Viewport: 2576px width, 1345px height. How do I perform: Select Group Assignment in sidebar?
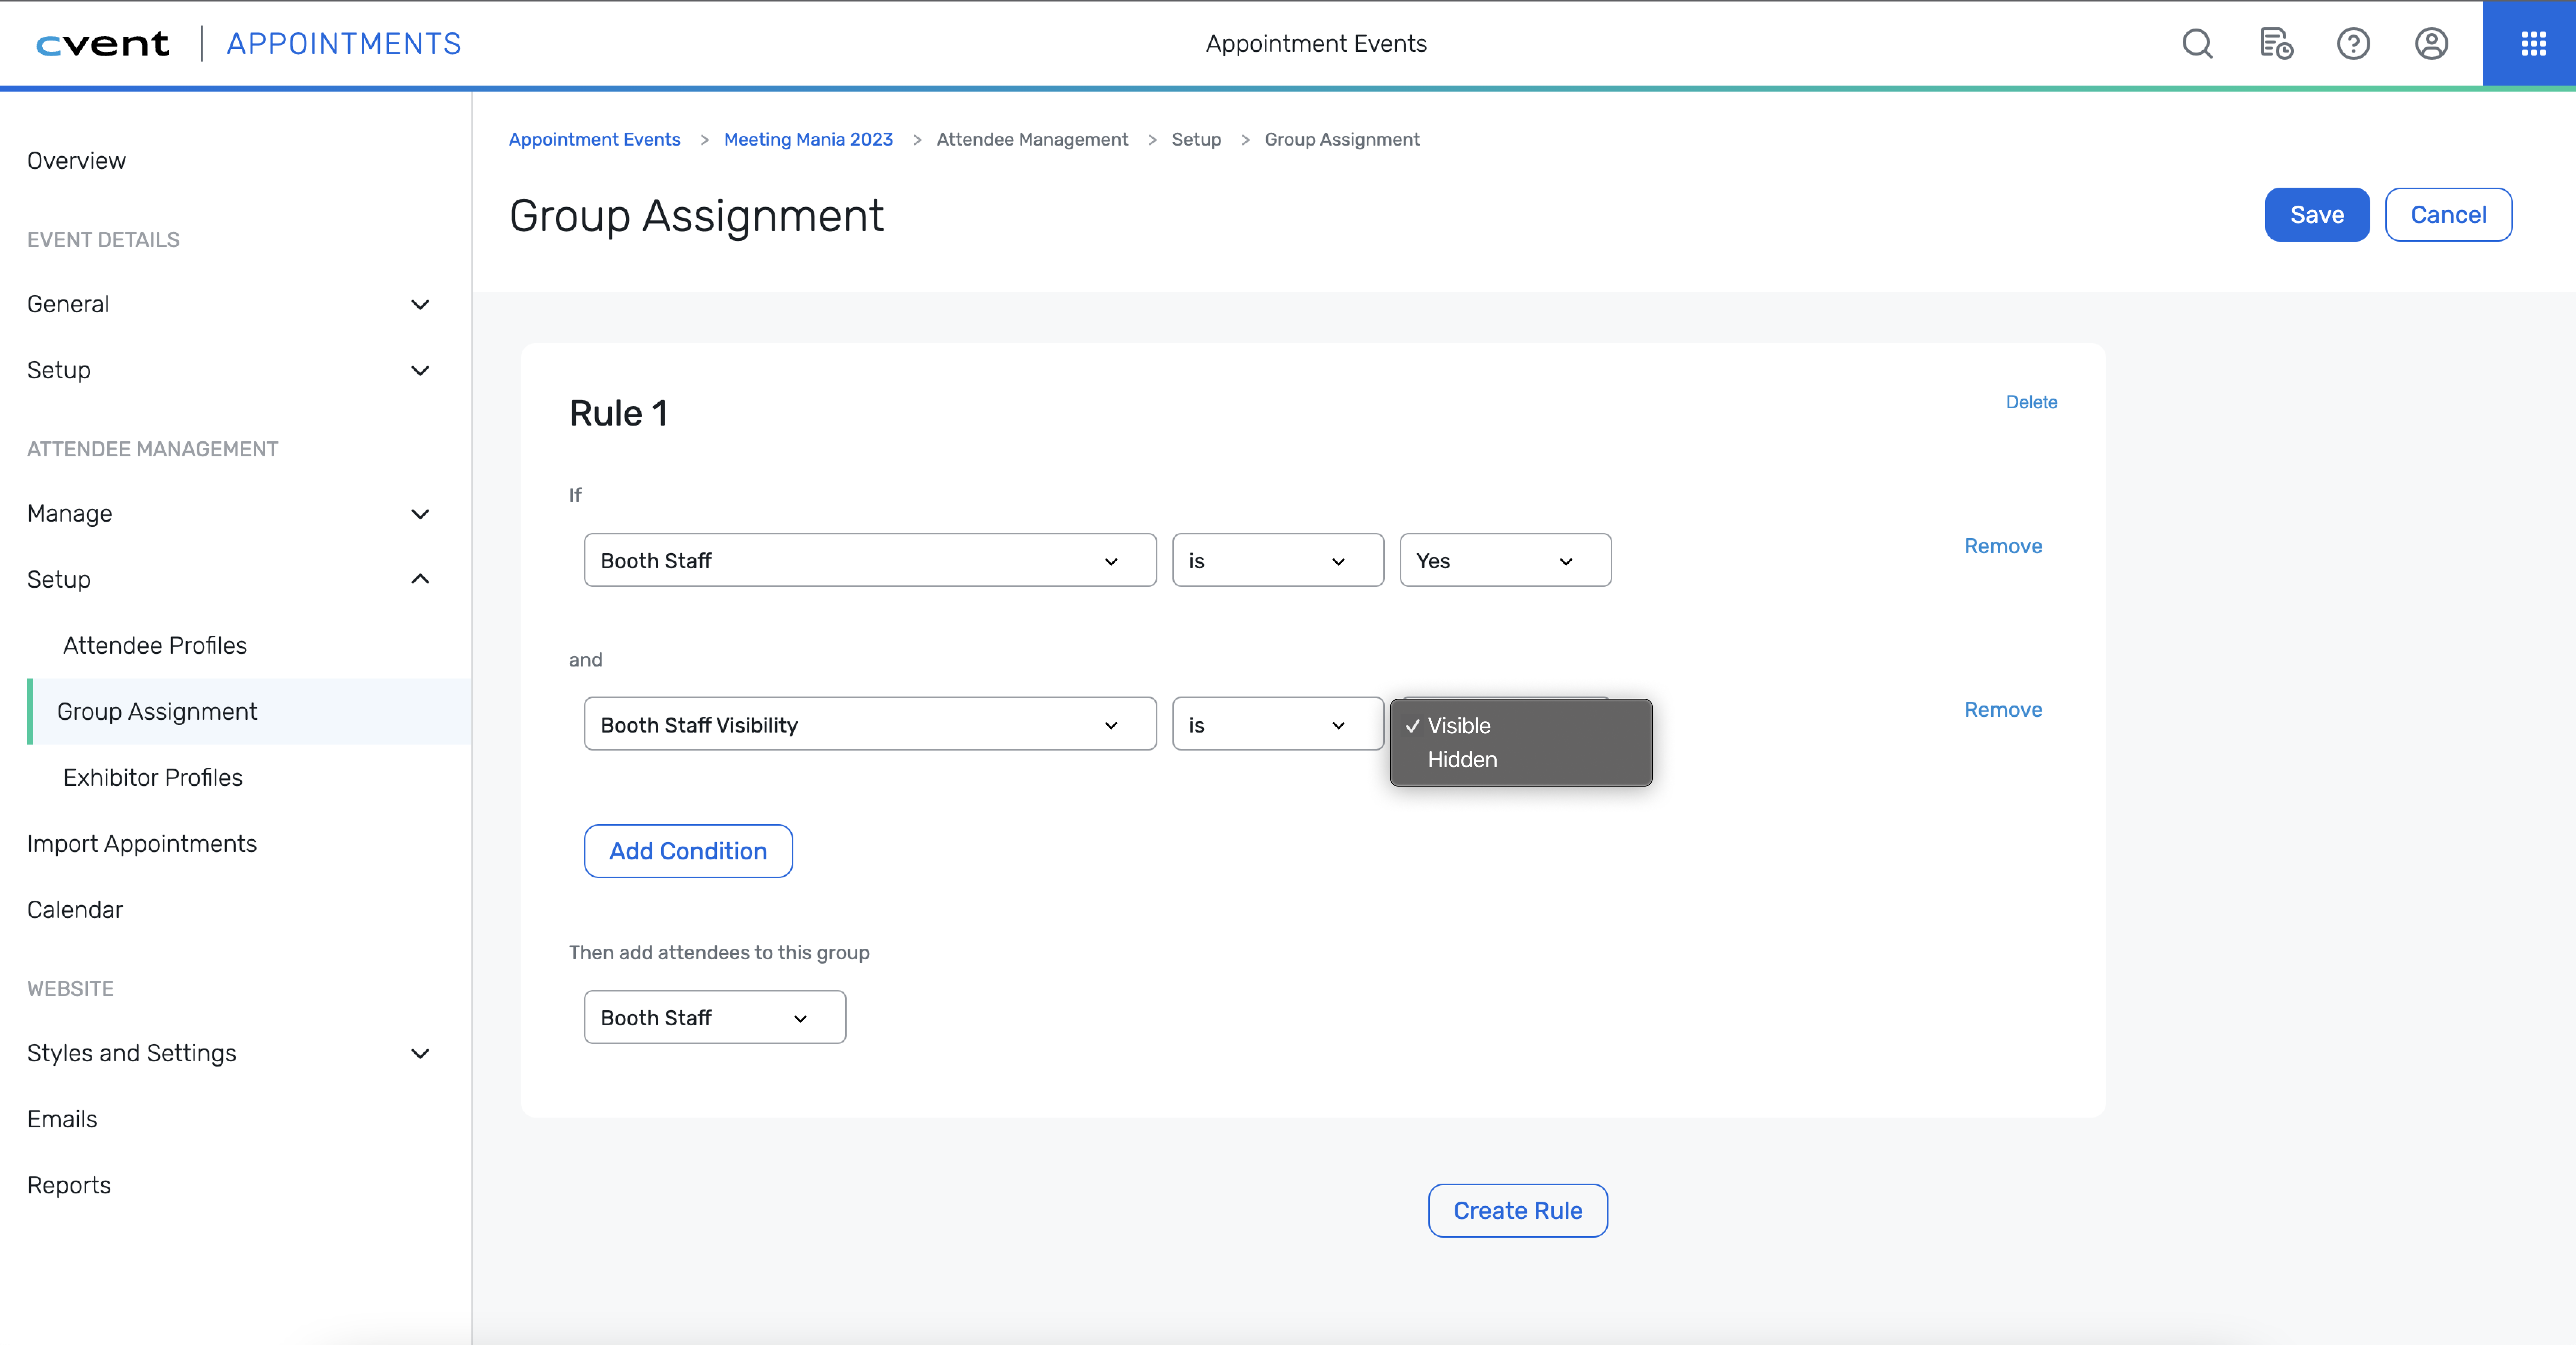coord(250,711)
